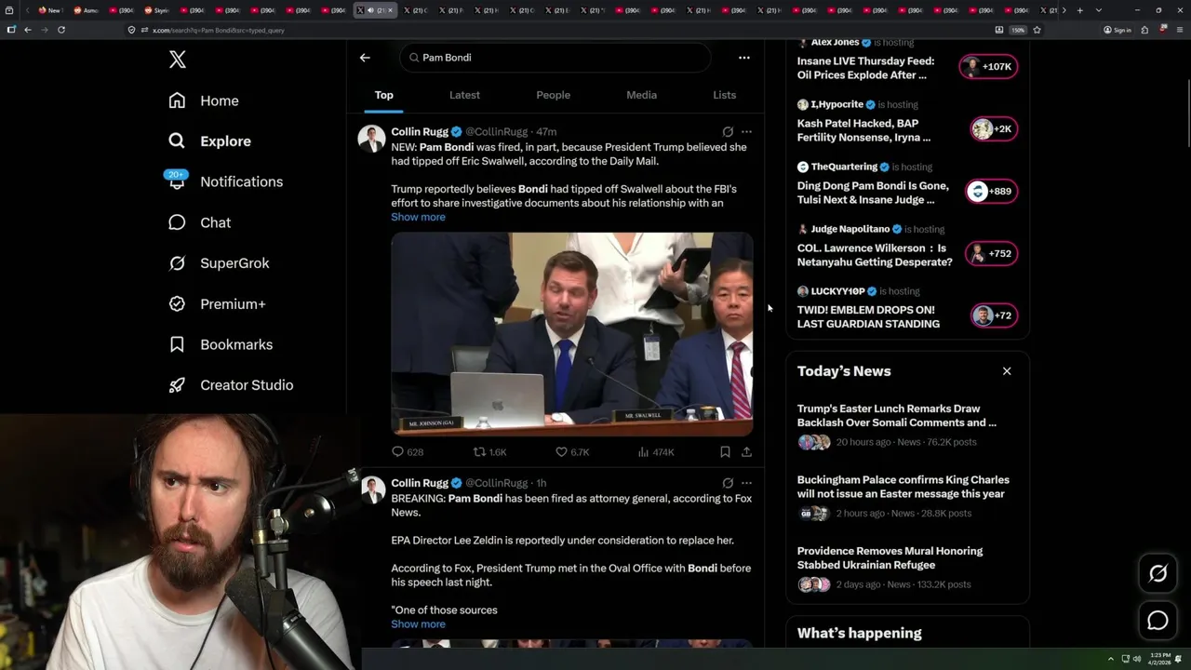
Task: Like the post with 6.7K likes
Action: click(572, 452)
